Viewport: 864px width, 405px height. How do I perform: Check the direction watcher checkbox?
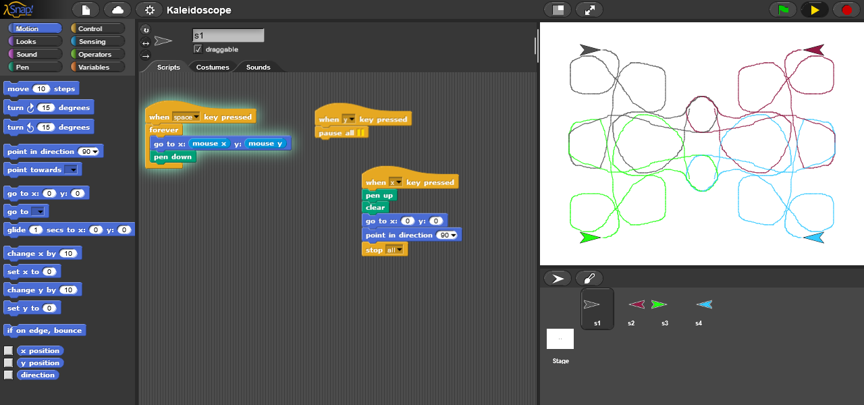pos(8,375)
